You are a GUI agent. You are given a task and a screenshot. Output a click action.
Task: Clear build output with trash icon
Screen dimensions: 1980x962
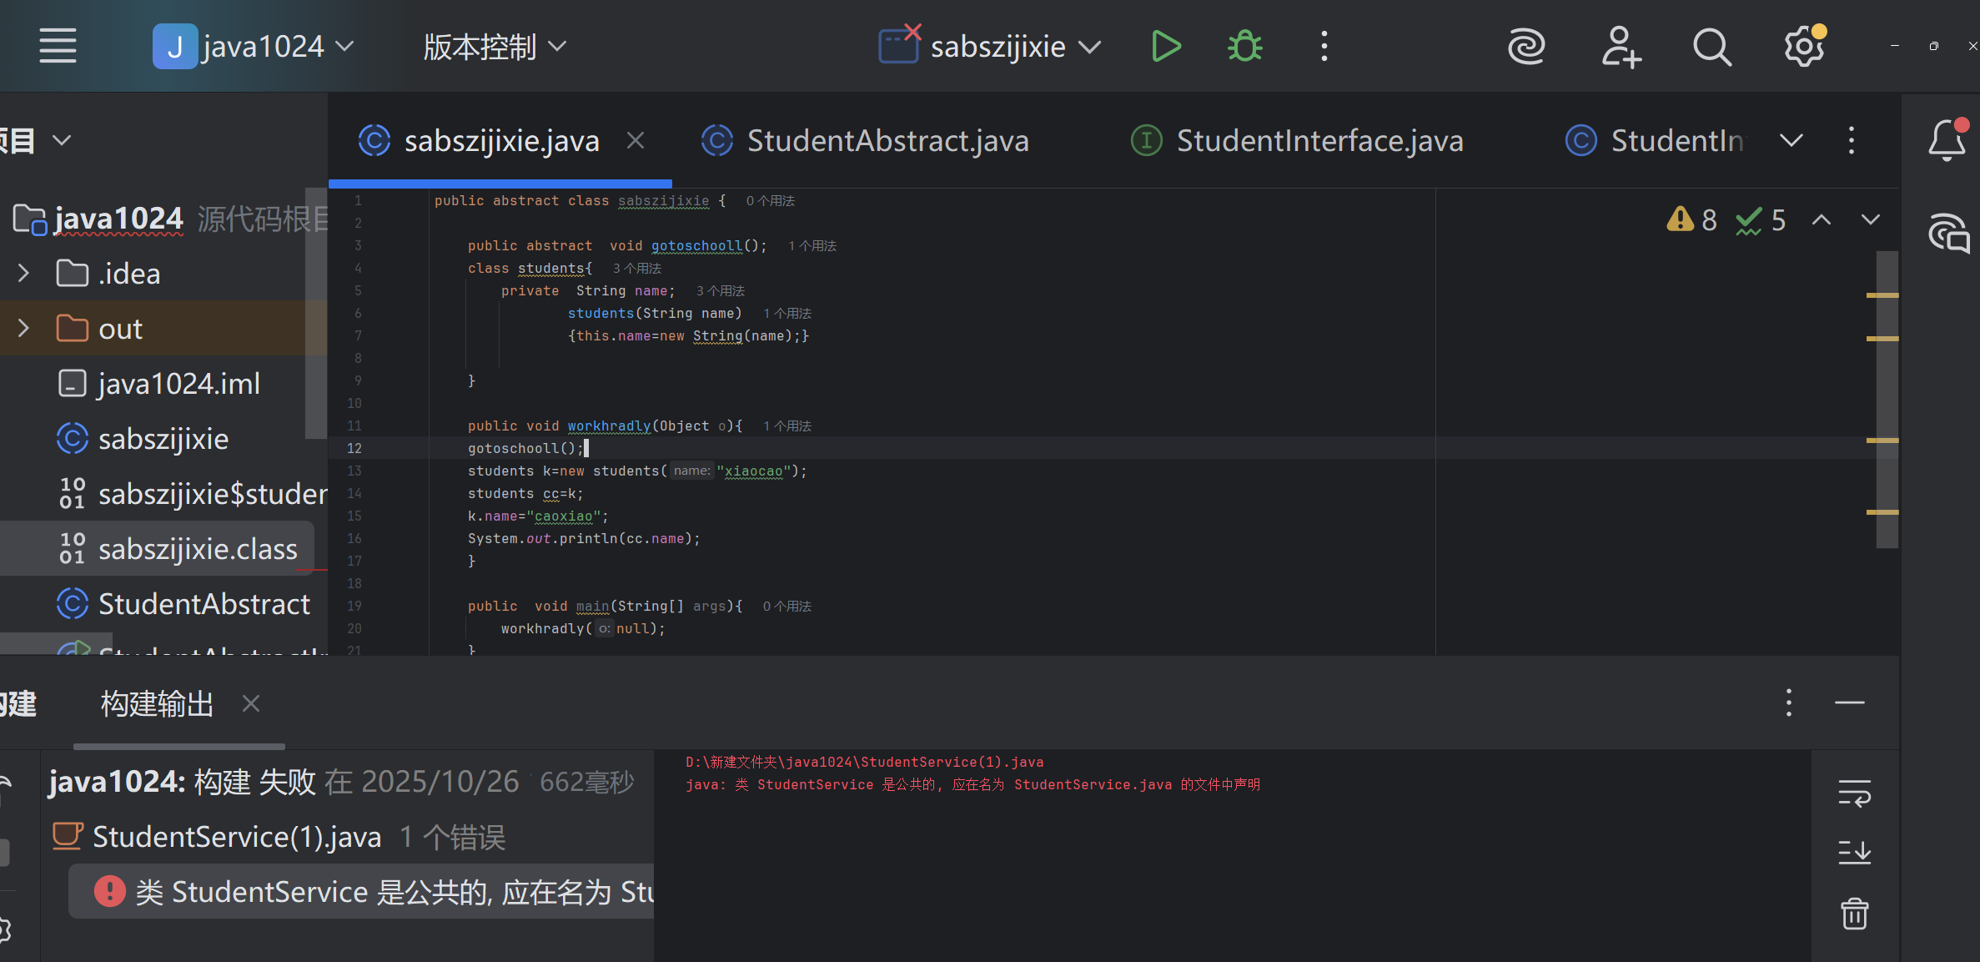1854,914
